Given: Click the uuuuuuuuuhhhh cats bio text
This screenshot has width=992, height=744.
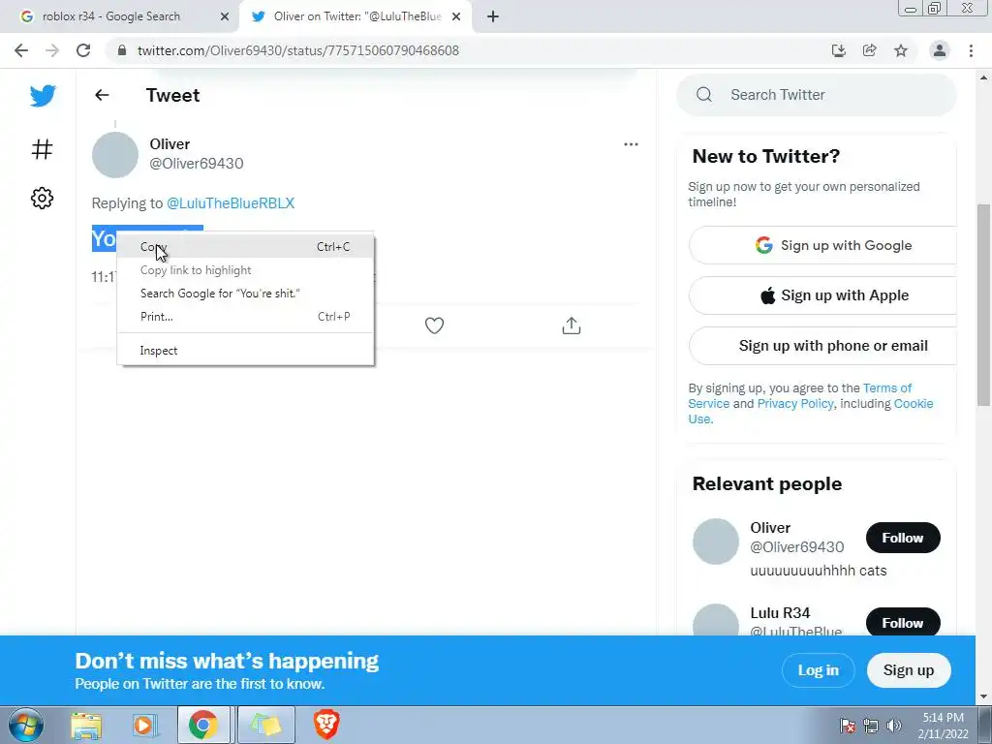Looking at the screenshot, I should [818, 571].
